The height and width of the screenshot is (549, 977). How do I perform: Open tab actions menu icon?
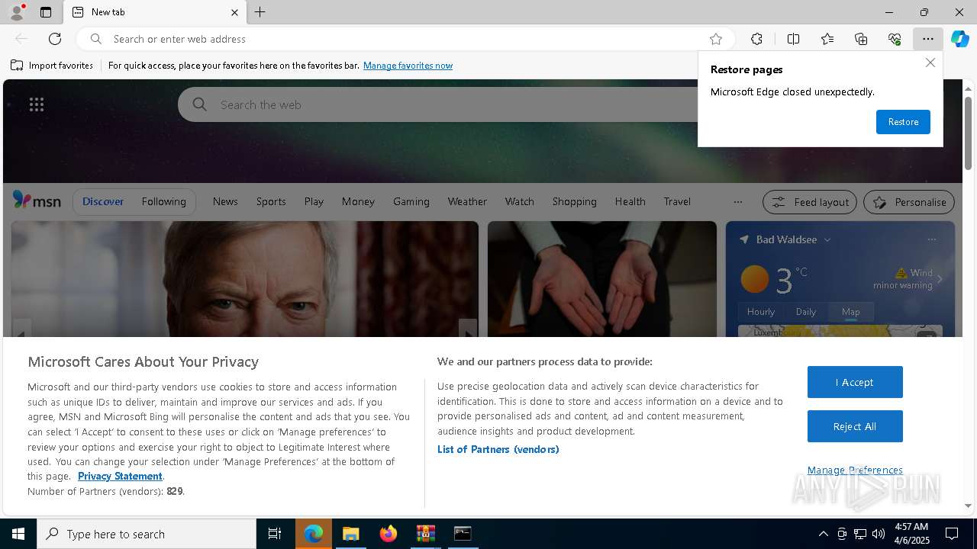46,12
